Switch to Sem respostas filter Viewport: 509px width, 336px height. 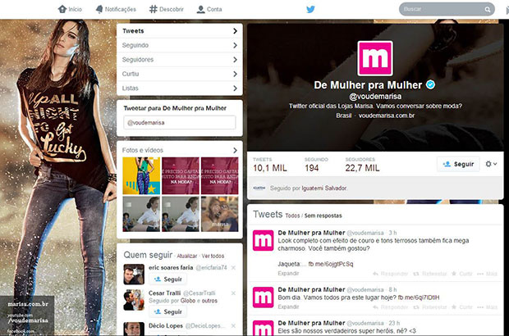(x=323, y=216)
